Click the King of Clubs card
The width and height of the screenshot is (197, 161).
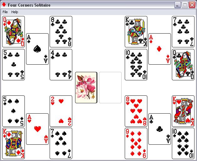[136, 32]
